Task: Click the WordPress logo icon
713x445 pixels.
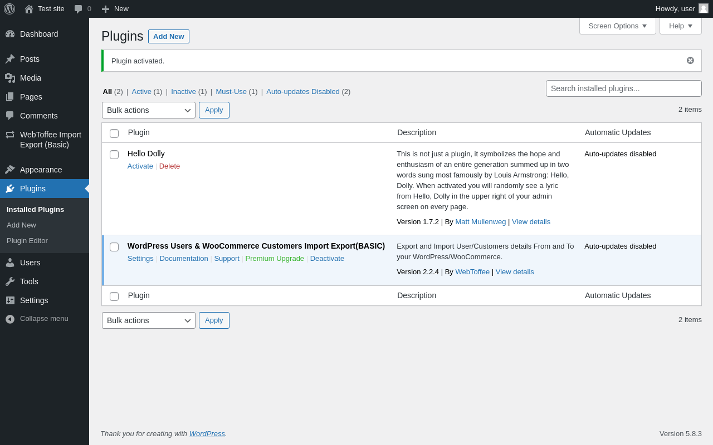Action: pyautogui.click(x=9, y=9)
